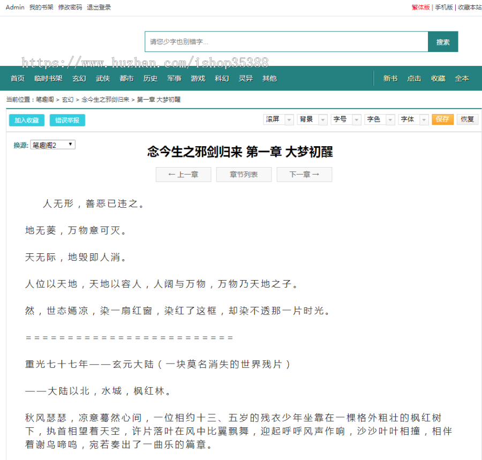View 全本 completed novels
This screenshot has height=460, width=482.
pyautogui.click(x=462, y=78)
